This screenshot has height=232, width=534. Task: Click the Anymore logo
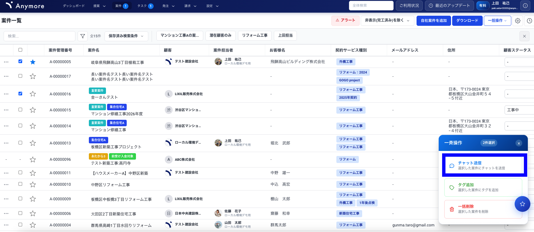click(25, 6)
